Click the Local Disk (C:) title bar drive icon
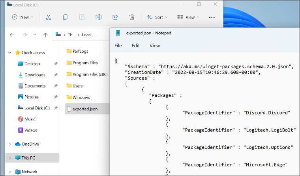 click(9, 4)
